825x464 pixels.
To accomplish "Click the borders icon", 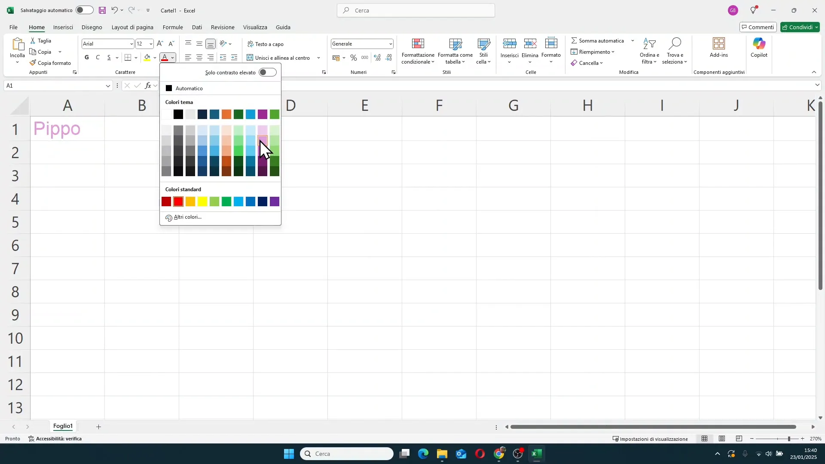I will click(128, 58).
